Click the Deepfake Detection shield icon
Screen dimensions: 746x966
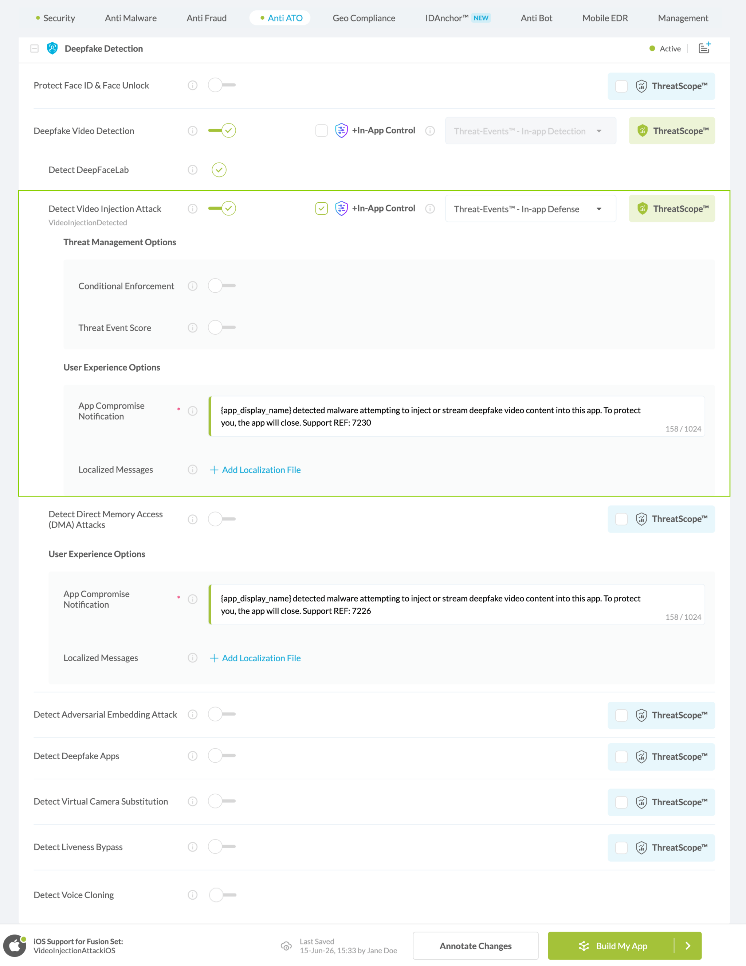click(52, 48)
